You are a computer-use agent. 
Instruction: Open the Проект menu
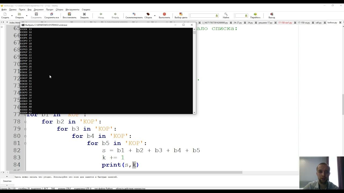click(x=50, y=10)
